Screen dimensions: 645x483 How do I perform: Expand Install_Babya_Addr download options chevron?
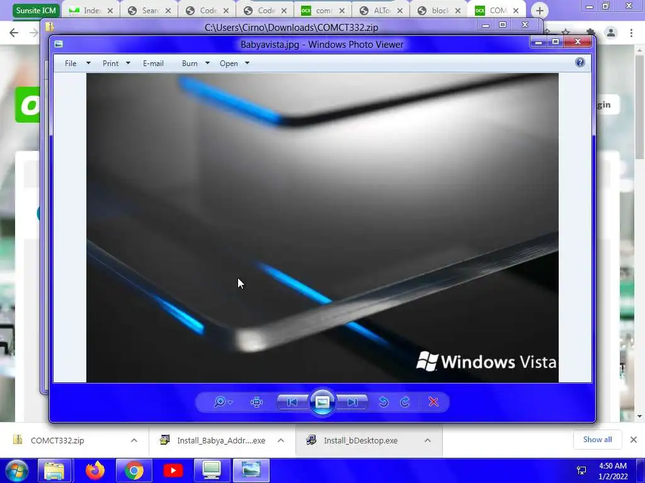281,440
